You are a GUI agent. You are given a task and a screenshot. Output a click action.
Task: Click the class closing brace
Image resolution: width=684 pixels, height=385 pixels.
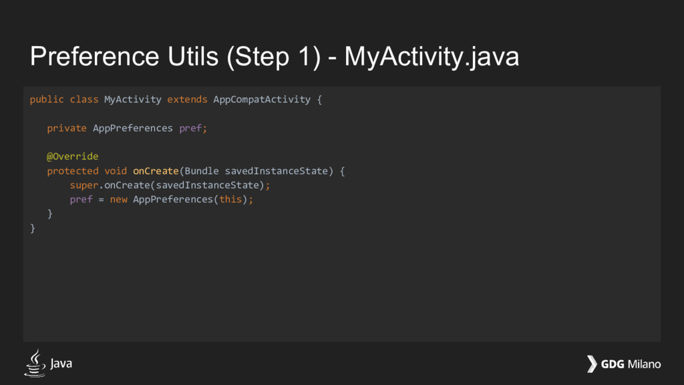coord(32,229)
